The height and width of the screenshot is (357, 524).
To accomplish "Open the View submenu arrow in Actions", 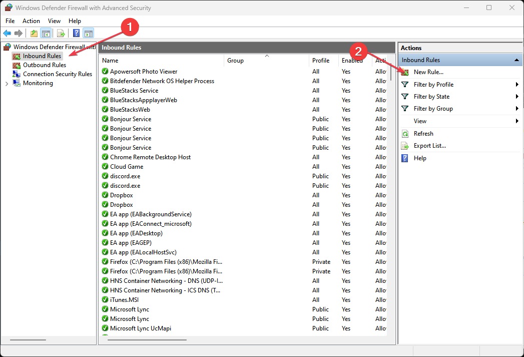I will coord(517,121).
